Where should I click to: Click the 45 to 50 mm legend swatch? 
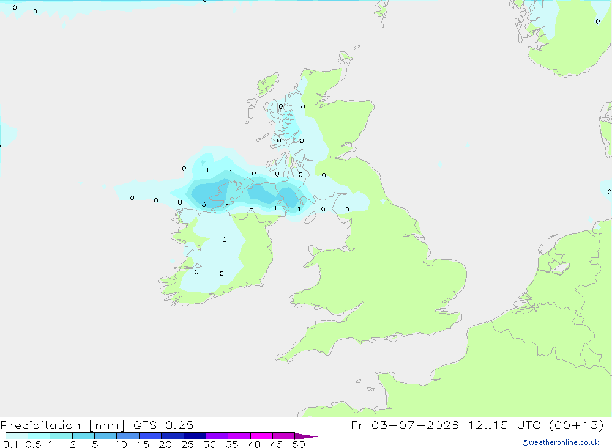[x=284, y=436]
